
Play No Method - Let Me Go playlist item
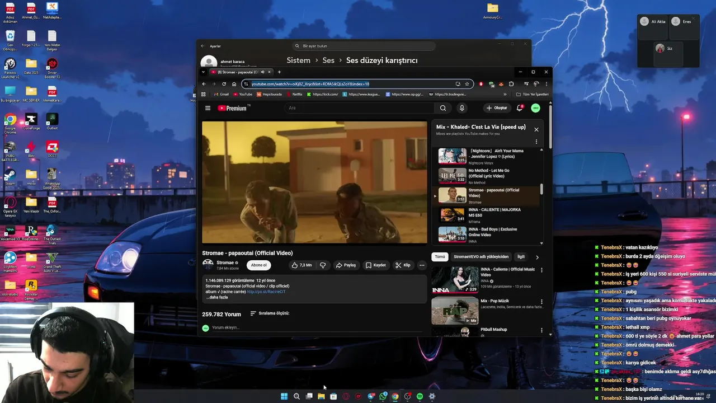point(489,175)
